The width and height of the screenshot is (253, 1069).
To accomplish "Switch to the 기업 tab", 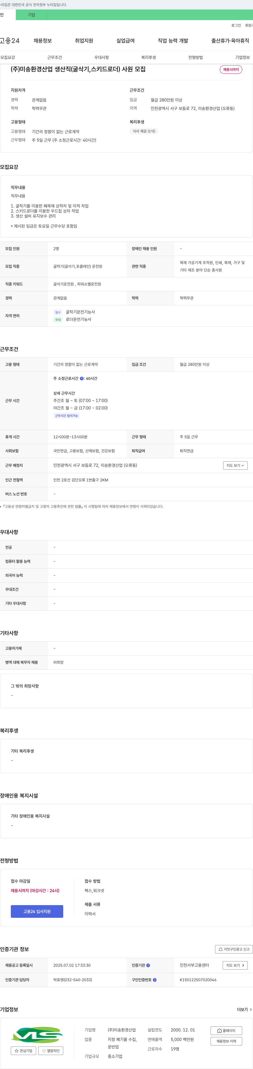I will 31,15.
